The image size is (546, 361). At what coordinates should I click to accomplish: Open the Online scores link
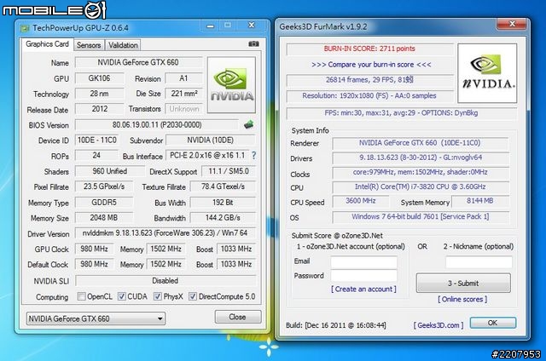point(462,299)
